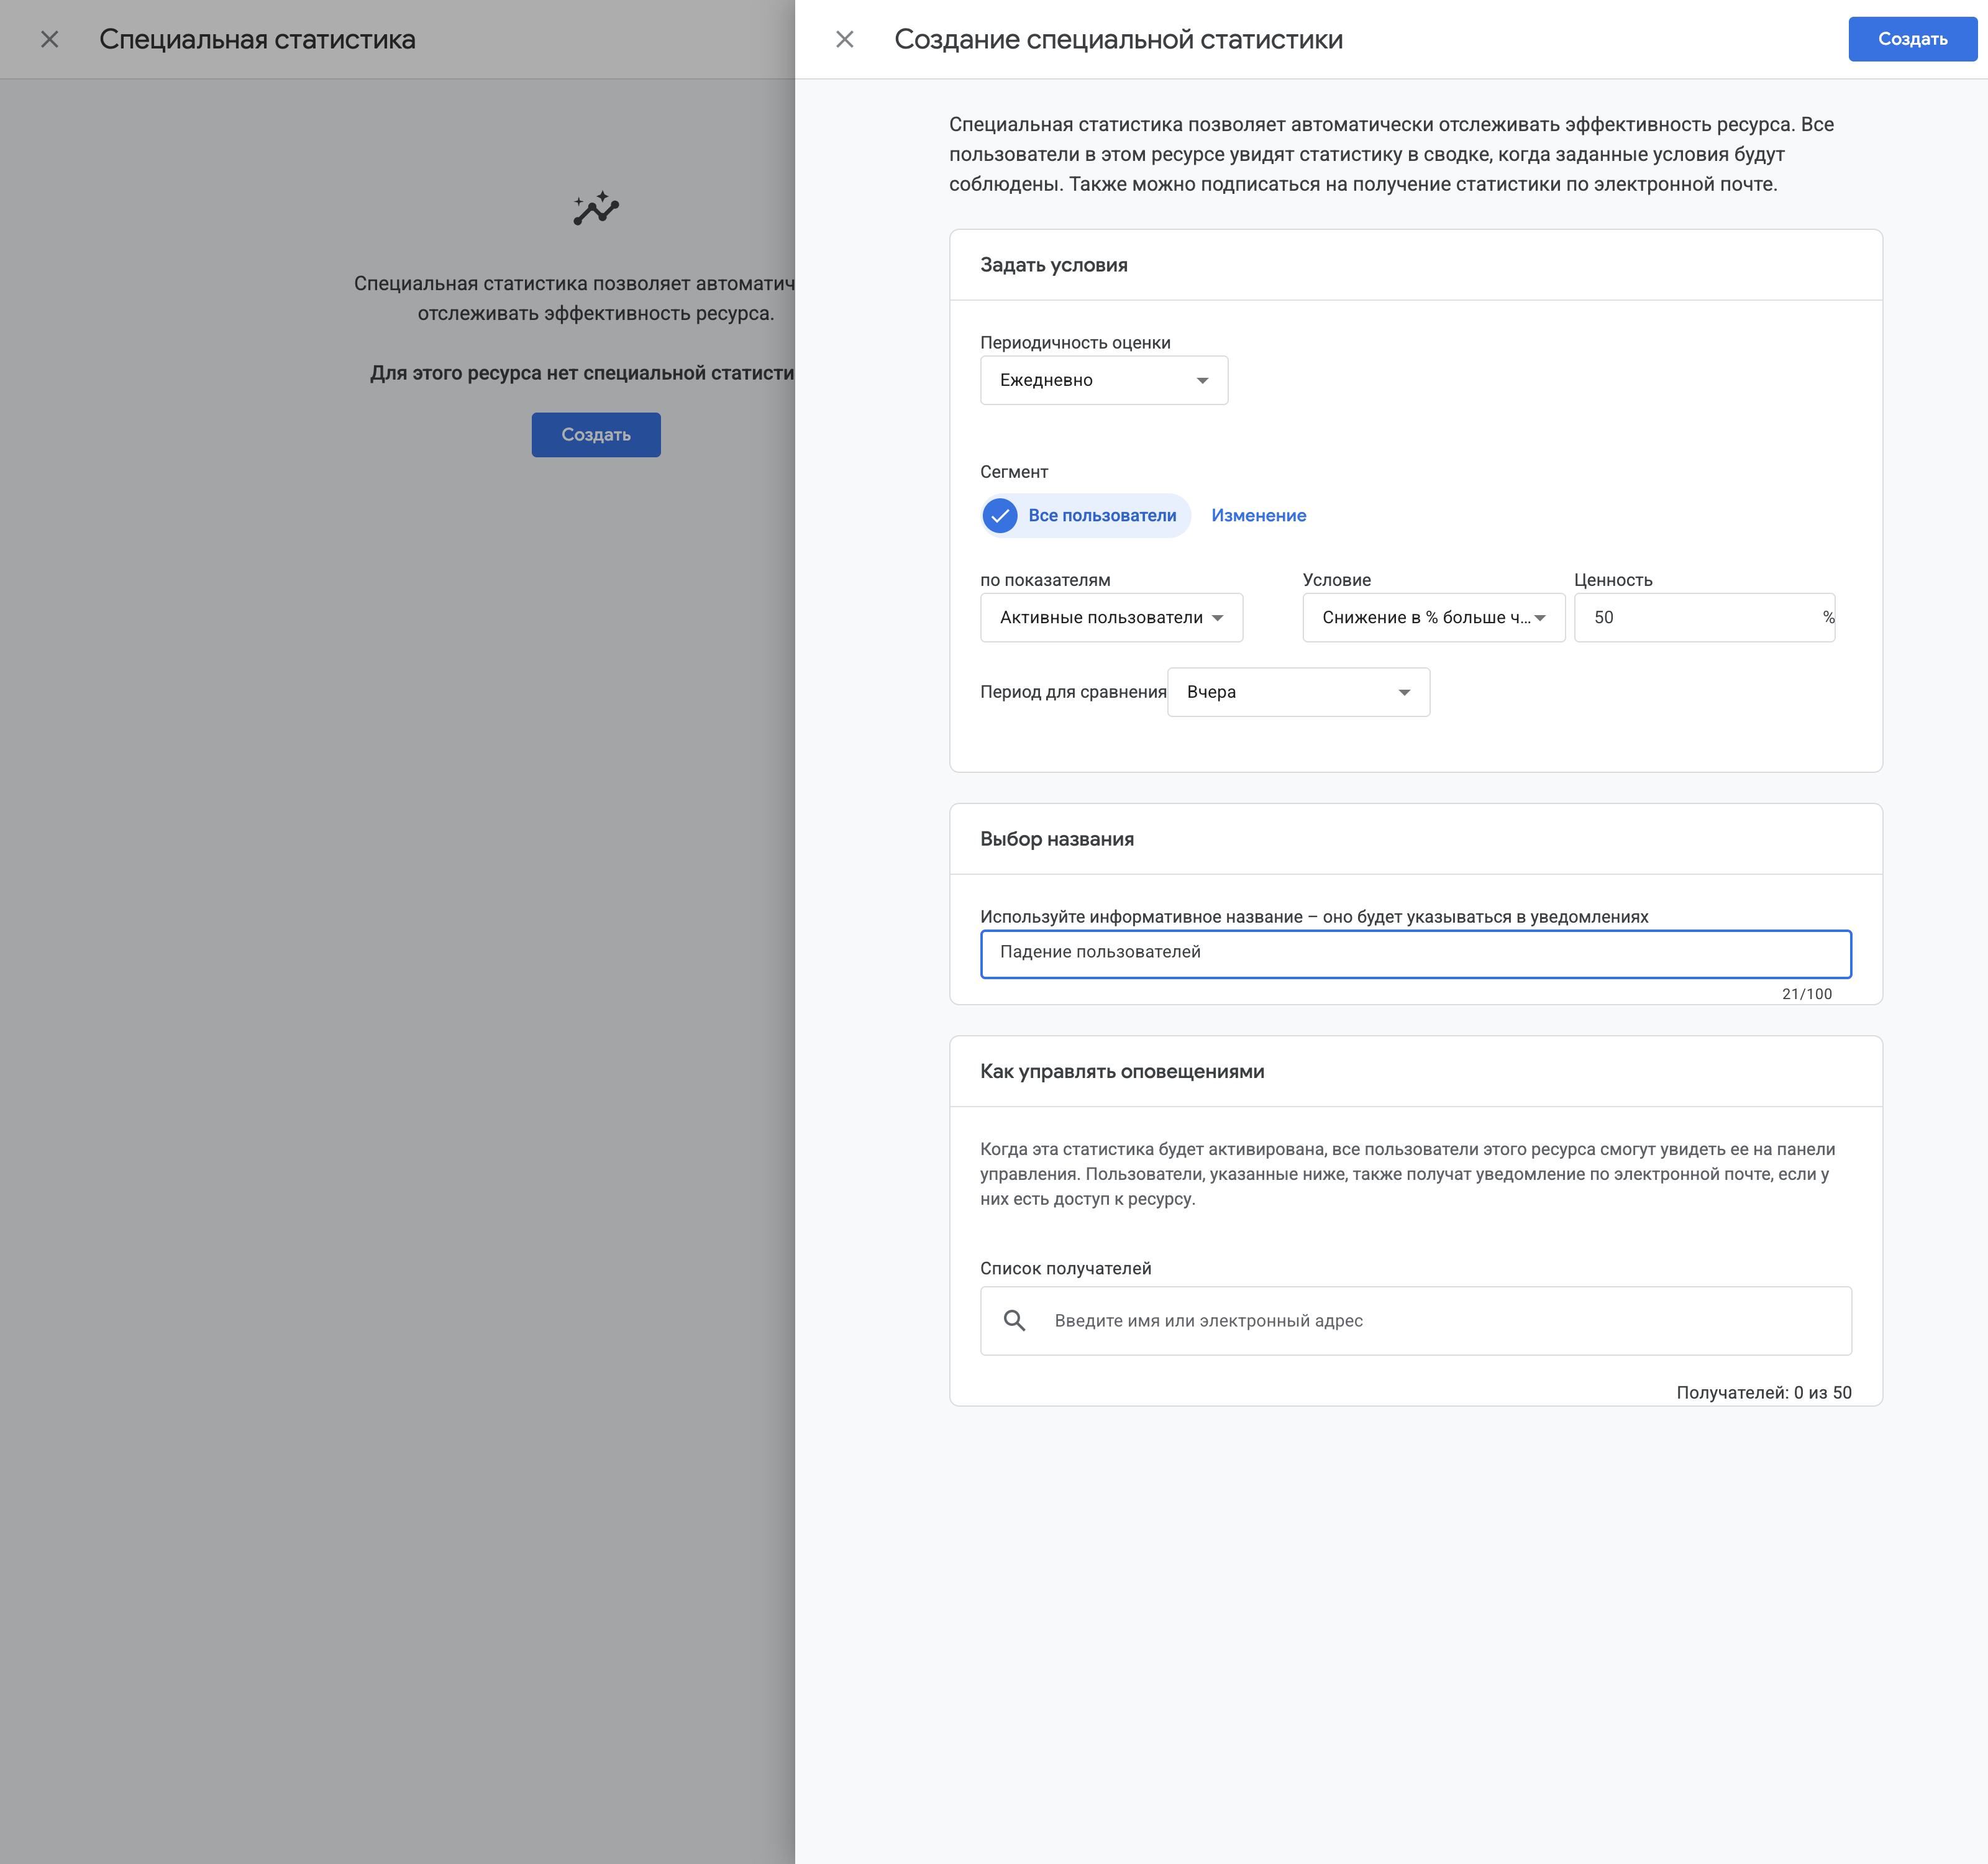Click the insights sparkle chart icon

click(595, 208)
